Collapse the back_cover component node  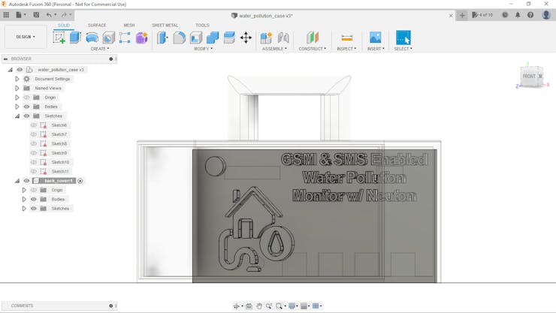tap(17, 181)
